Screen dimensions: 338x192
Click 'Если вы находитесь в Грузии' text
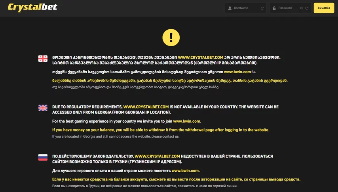tap(144, 186)
